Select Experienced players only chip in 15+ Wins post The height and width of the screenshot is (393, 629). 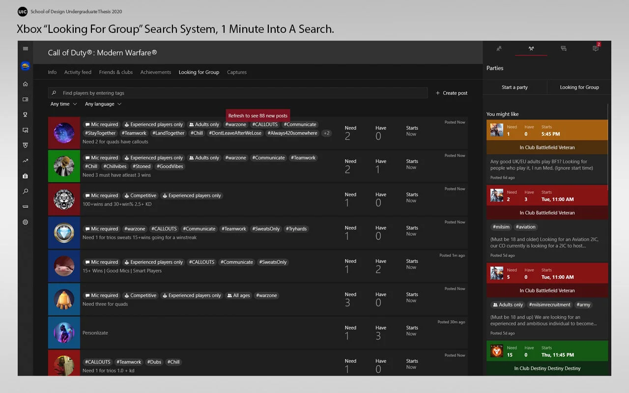pos(153,262)
